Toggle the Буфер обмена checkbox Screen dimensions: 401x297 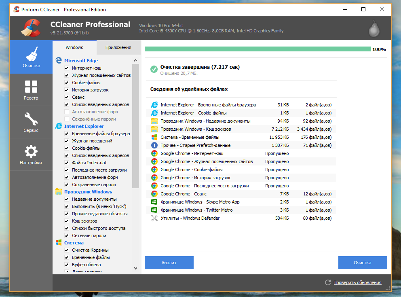click(x=67, y=265)
